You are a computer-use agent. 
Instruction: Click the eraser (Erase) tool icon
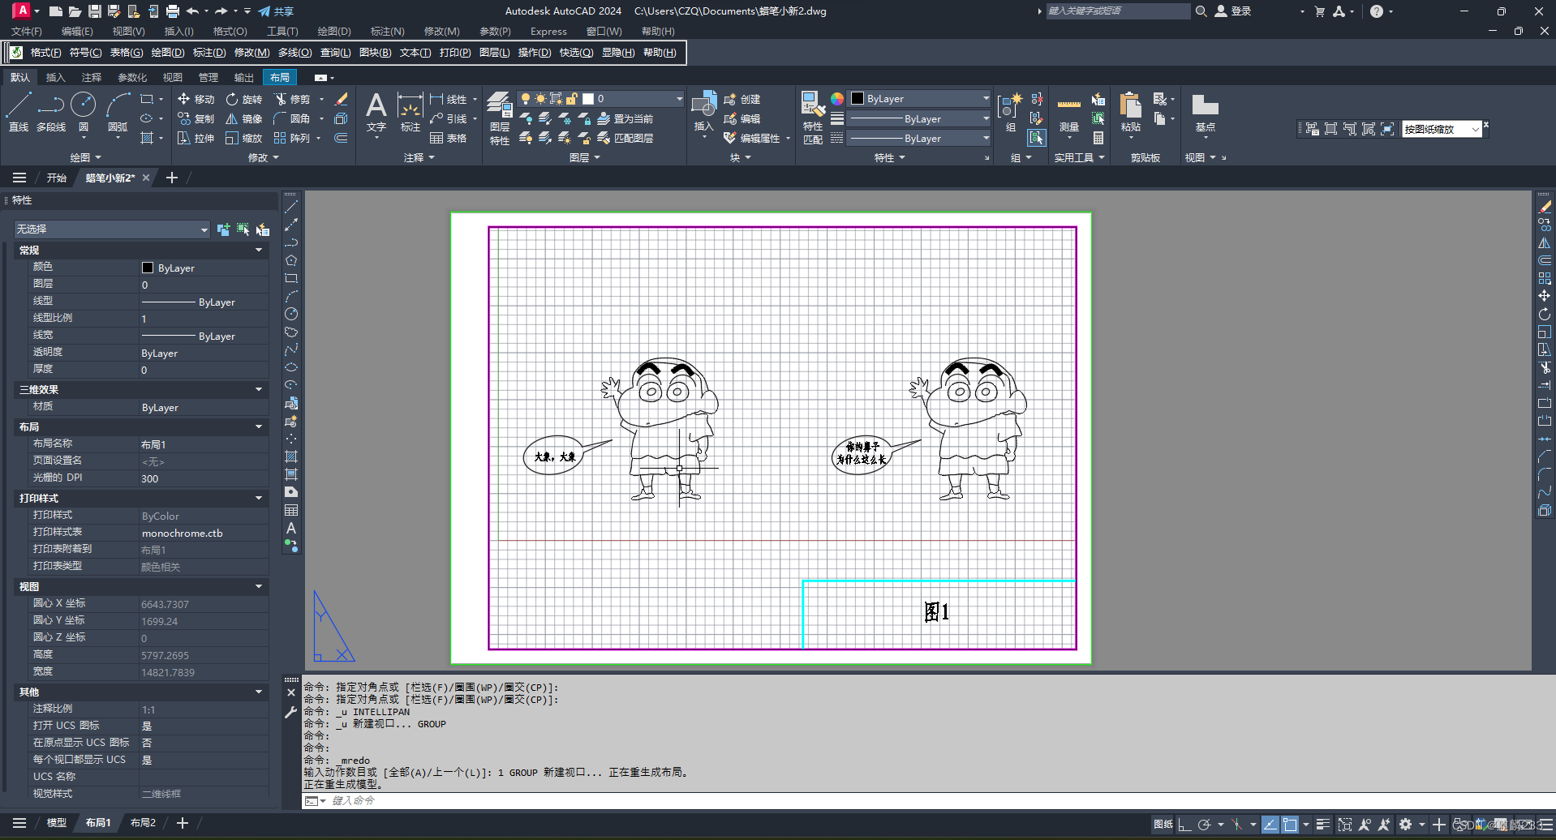tap(342, 99)
